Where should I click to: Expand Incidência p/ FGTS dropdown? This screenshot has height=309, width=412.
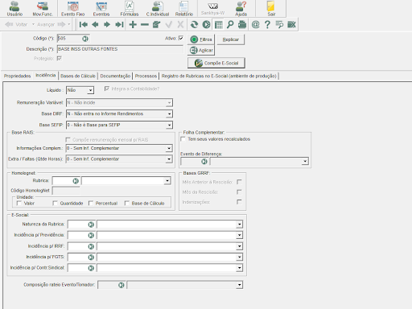(x=239, y=257)
